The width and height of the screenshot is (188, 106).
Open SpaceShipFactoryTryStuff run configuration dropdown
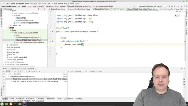coord(151,6)
